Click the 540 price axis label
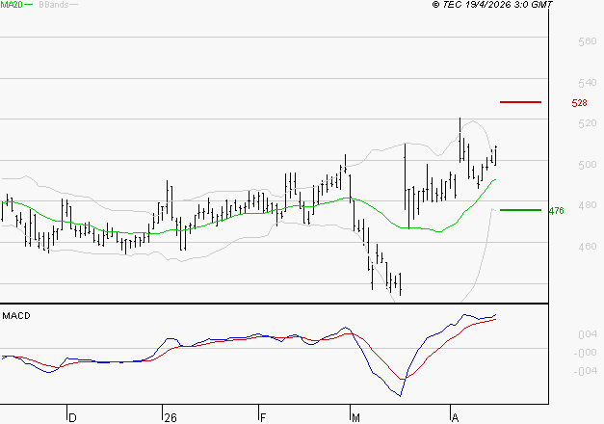Viewport: 604px width, 424px height. coord(562,84)
